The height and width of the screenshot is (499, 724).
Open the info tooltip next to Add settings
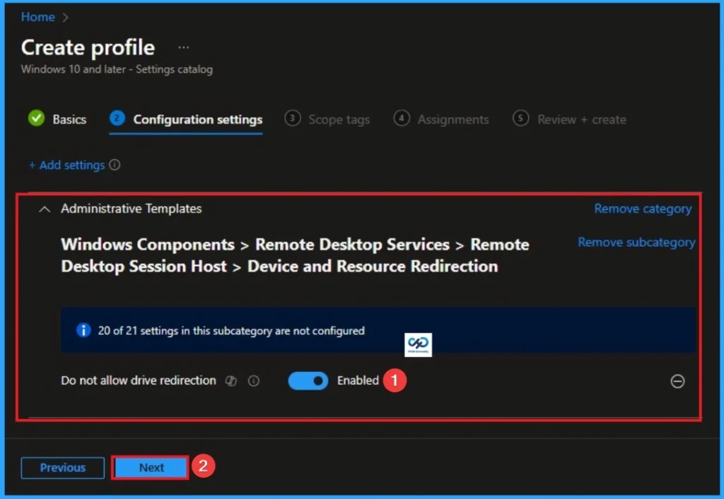116,165
